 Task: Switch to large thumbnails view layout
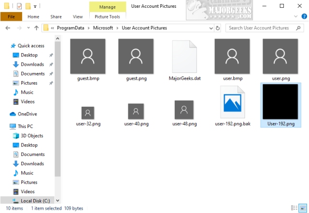coord(303,208)
